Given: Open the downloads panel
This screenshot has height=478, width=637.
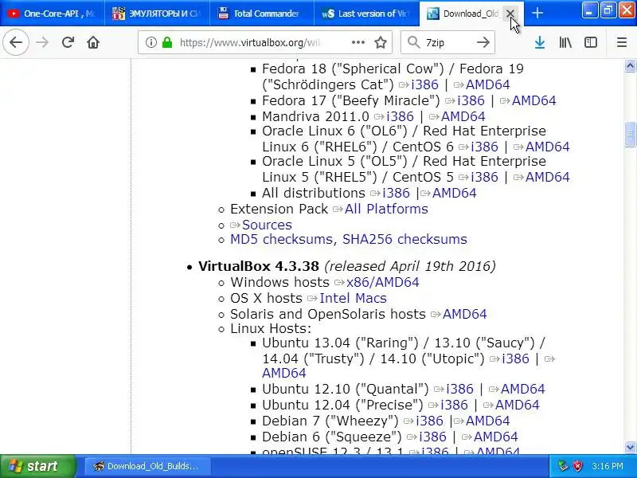Looking at the screenshot, I should click(x=540, y=42).
